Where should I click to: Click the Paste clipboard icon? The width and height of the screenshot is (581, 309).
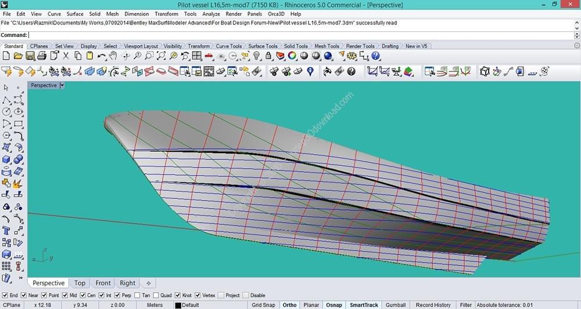tap(89, 56)
